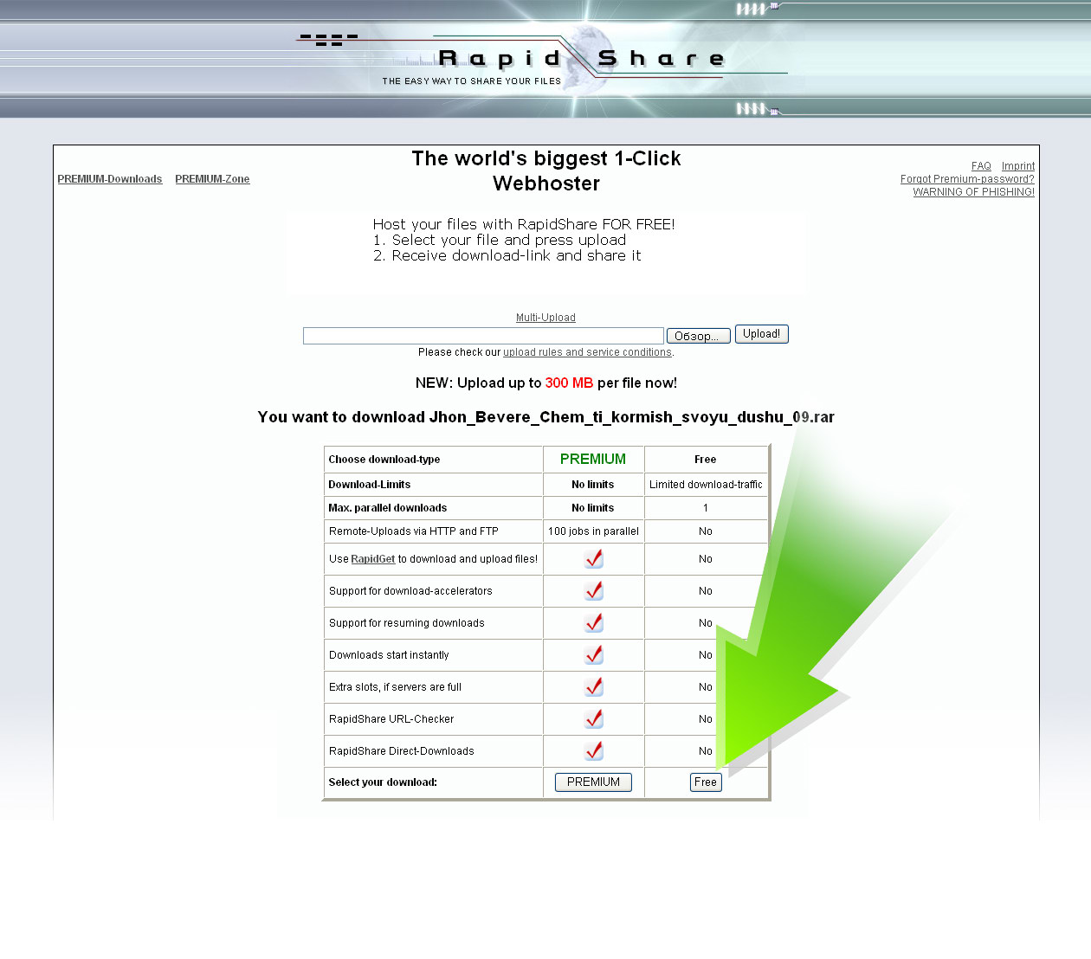Viewport: 1091px width, 959px height.
Task: Click the RapidGet checkmark in PREMIUM column
Action: (x=594, y=559)
